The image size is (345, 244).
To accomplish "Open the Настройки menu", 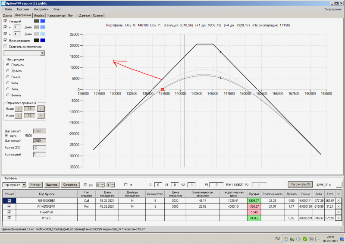I will click(41, 9).
